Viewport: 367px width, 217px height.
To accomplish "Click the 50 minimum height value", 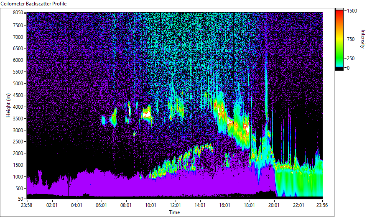I will pos(20,199).
